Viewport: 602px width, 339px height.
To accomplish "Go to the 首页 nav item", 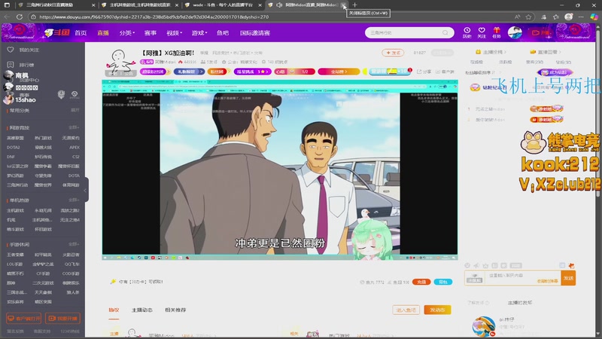I will point(81,33).
